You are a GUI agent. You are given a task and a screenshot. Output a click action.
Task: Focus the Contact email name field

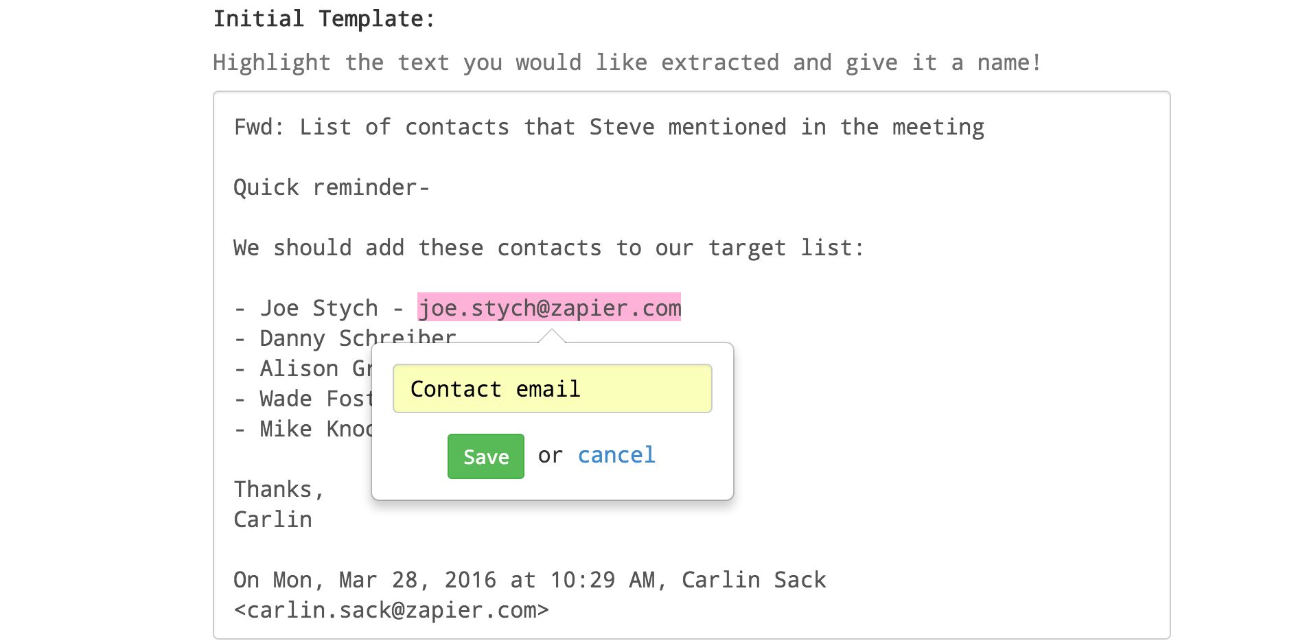552,389
